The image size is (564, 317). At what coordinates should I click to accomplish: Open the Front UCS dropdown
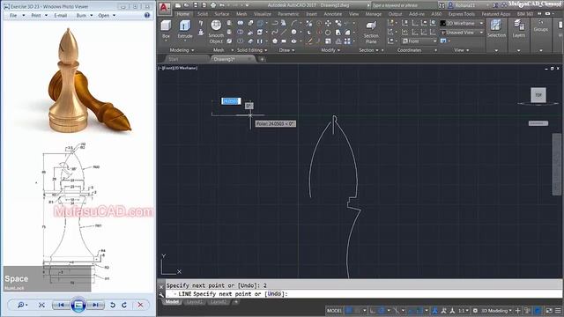(x=419, y=41)
